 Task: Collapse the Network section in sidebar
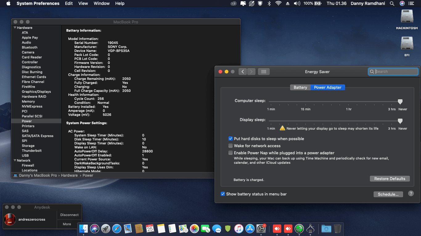(x=14, y=160)
